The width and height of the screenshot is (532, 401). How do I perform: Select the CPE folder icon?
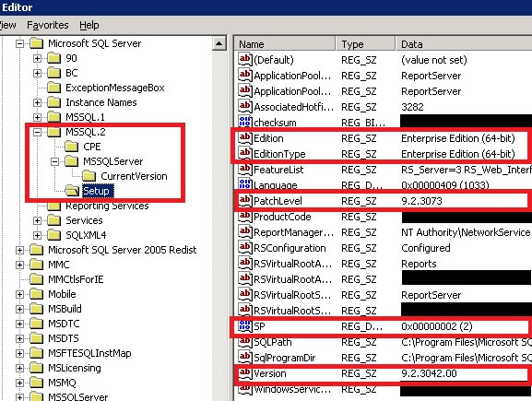click(x=72, y=147)
